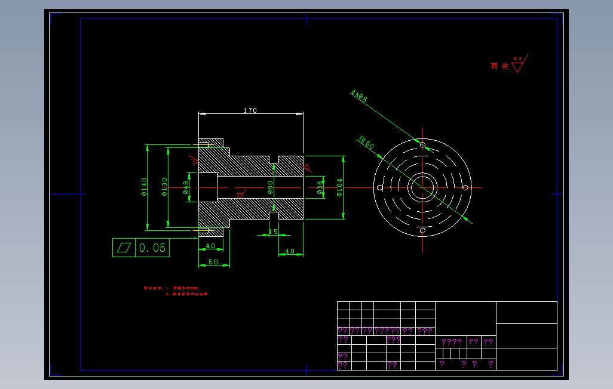The height and width of the screenshot is (389, 613).
Task: Pick the left bolt hole in the circular view
Action: (379, 188)
